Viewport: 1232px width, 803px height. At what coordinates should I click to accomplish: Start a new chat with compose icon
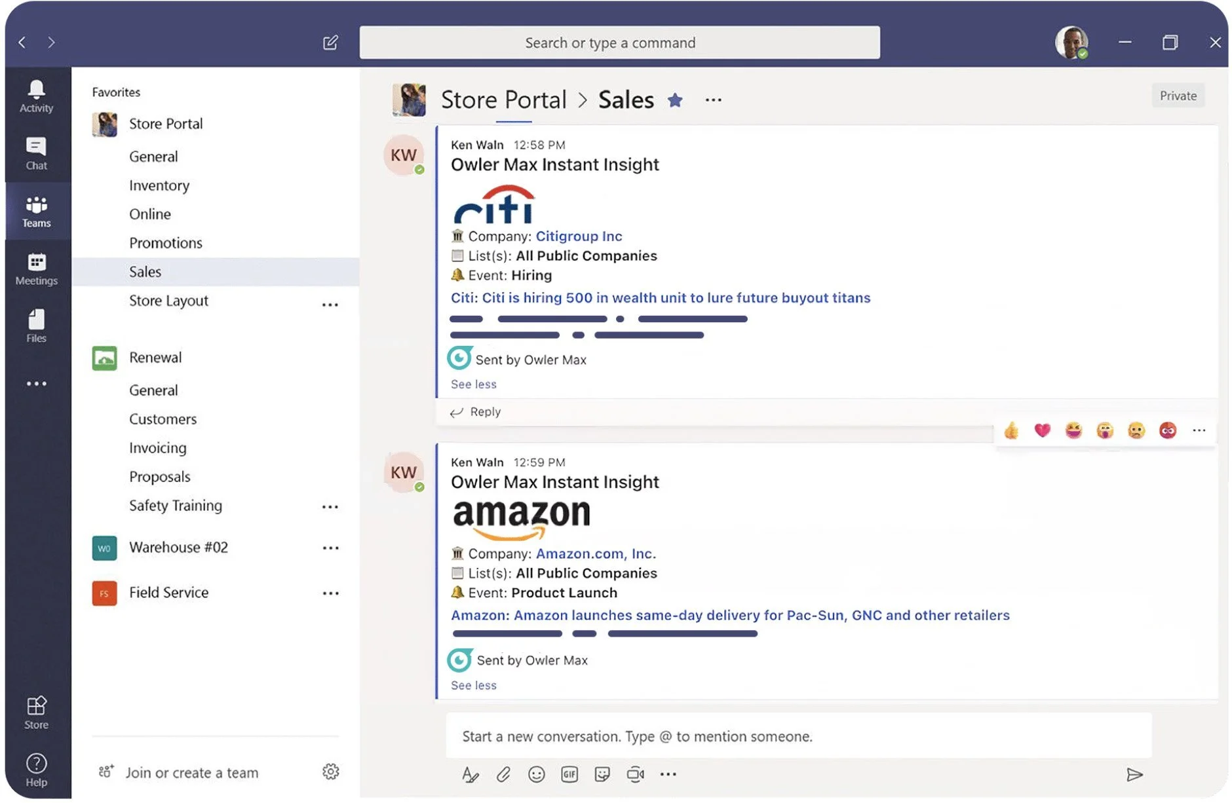point(330,43)
